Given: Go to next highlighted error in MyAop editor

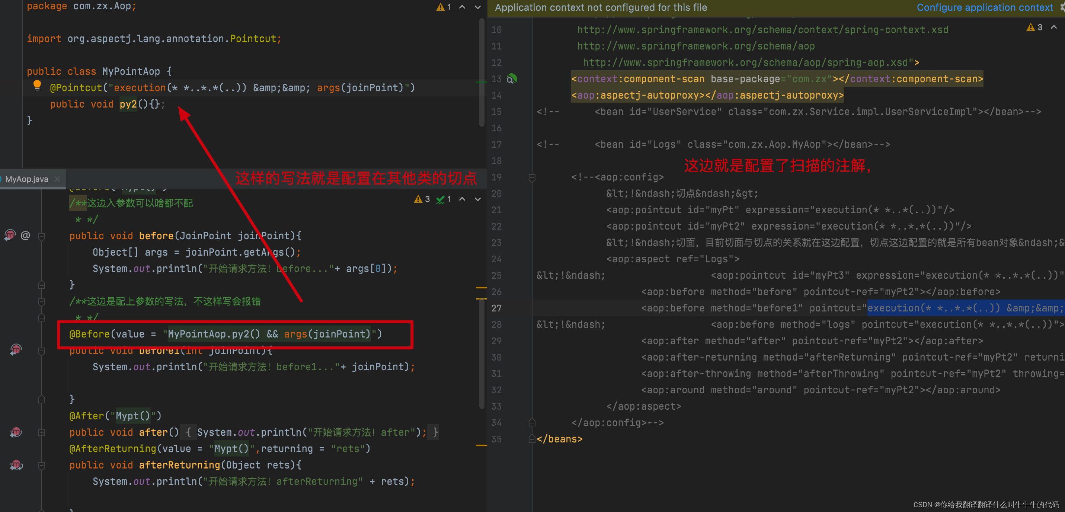Looking at the screenshot, I should [x=477, y=199].
